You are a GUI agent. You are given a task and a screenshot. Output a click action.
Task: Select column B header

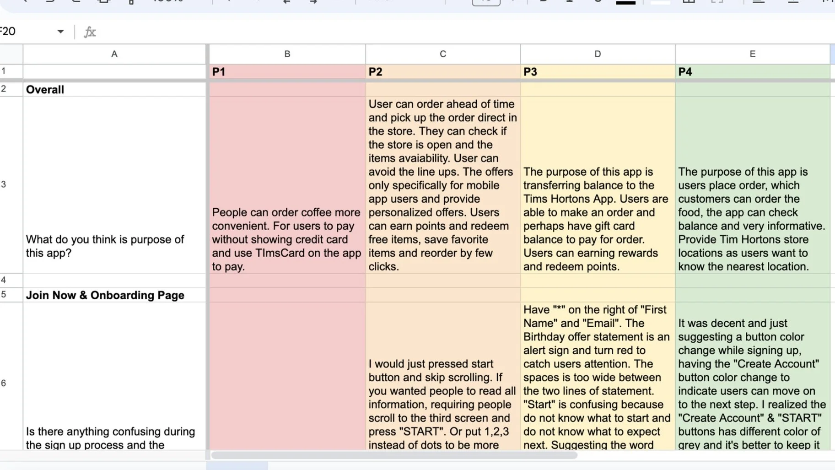click(x=287, y=54)
